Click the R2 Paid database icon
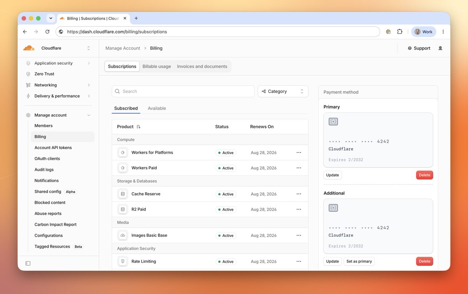The image size is (468, 294). [x=123, y=209]
